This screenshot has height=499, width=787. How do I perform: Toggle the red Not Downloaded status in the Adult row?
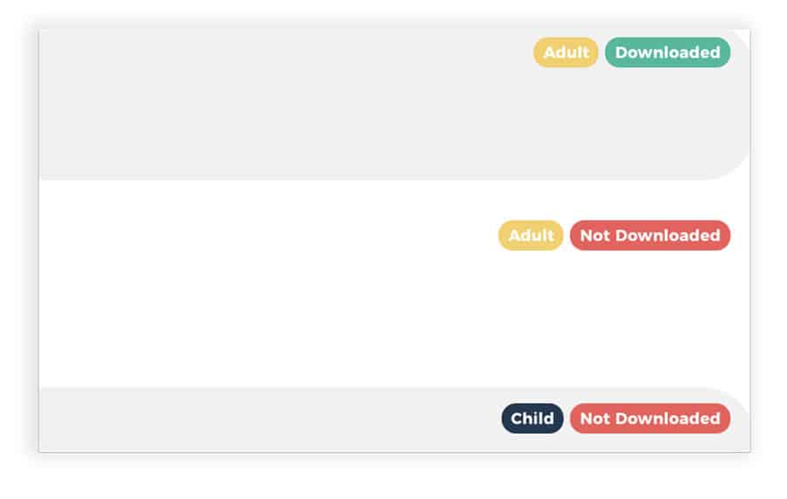click(x=650, y=235)
